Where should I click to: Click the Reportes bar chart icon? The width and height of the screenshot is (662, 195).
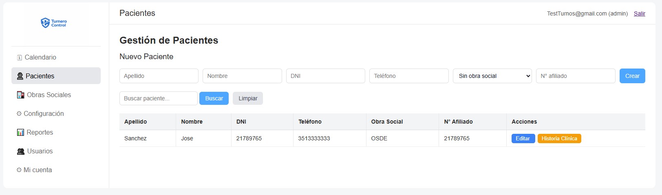(x=20, y=133)
